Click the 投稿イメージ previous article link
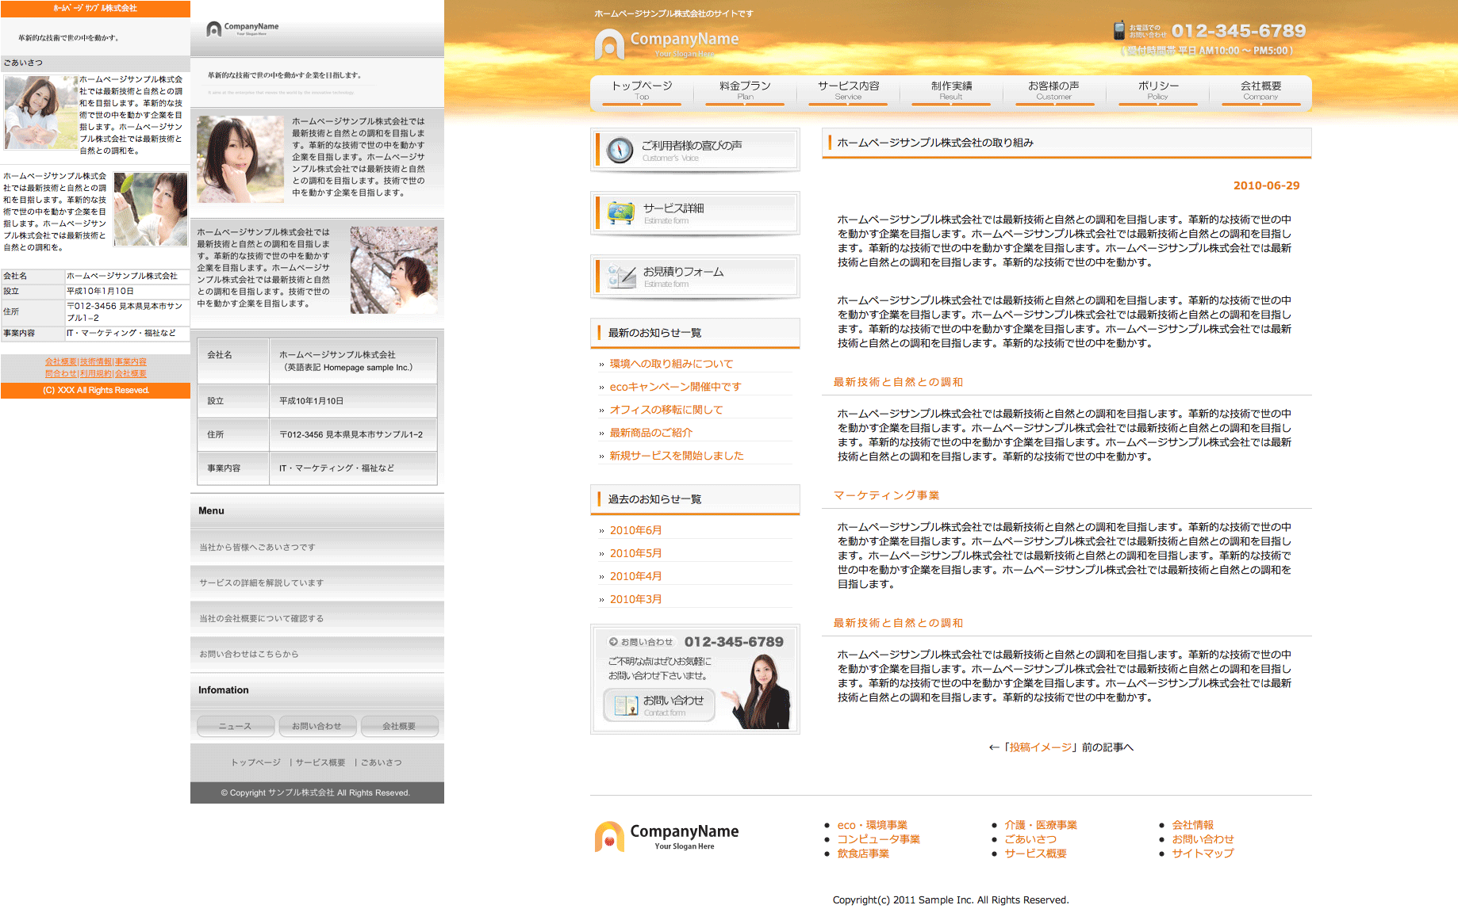The height and width of the screenshot is (909, 1458). (1040, 747)
